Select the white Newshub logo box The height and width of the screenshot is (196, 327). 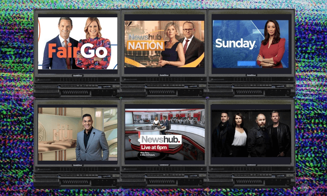pos(160,139)
